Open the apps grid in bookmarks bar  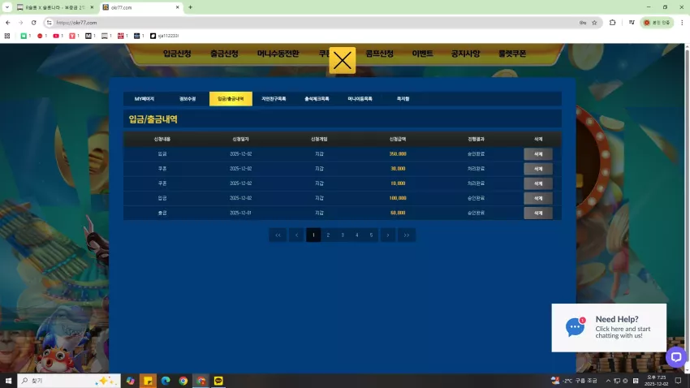(x=7, y=36)
